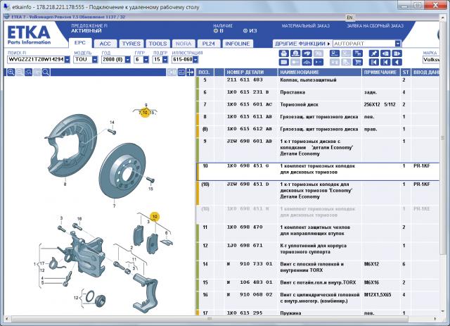Click the four-arrow move icon above illustration
The image size is (450, 326).
click(190, 72)
